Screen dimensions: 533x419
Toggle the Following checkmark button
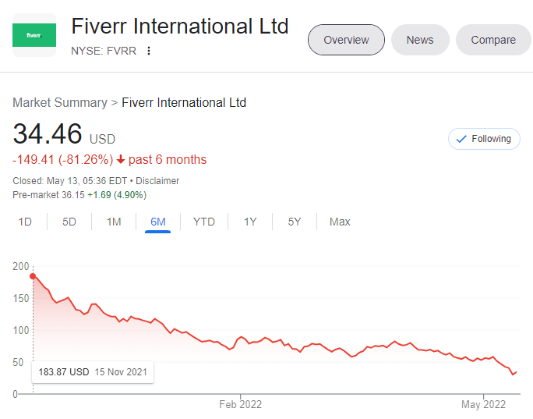click(484, 139)
